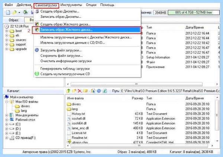Viewport: 223px width, 157px height.
Task: Click the Путь path input field
Action: [x=170, y=91]
